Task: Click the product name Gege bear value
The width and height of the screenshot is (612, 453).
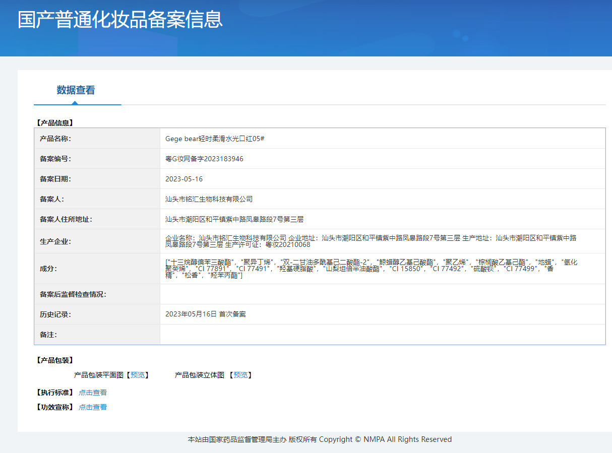Action: pos(215,139)
